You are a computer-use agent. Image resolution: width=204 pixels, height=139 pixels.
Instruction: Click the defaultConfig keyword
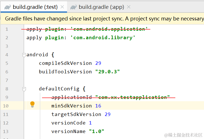[59, 89]
